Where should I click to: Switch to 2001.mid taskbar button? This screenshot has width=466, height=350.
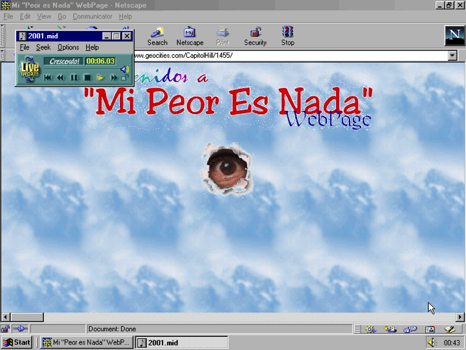pos(181,342)
